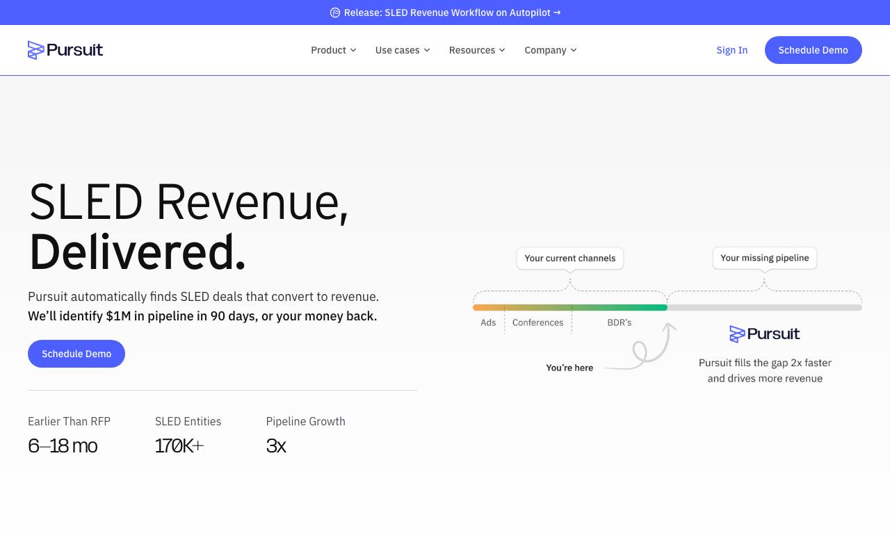Click the "SLED Revenue," headline line
The image size is (890, 556).
[188, 202]
